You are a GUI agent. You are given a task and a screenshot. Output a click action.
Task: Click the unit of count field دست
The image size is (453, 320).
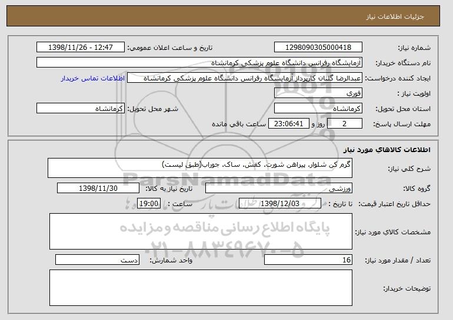tap(97, 260)
